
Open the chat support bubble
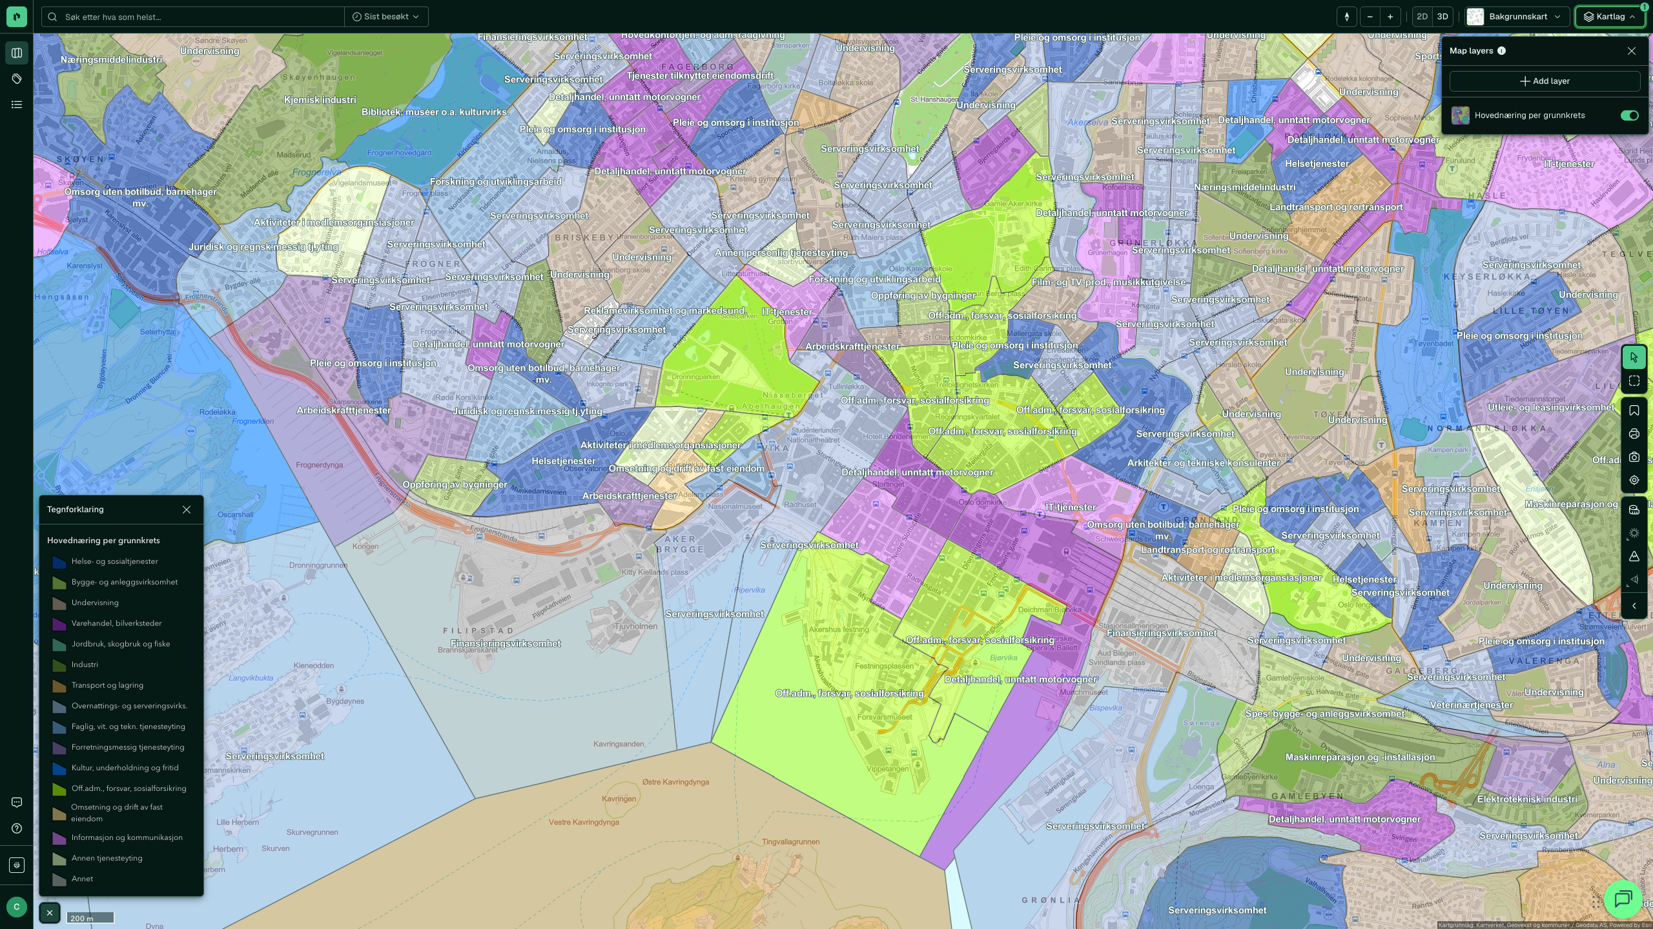[1623, 899]
